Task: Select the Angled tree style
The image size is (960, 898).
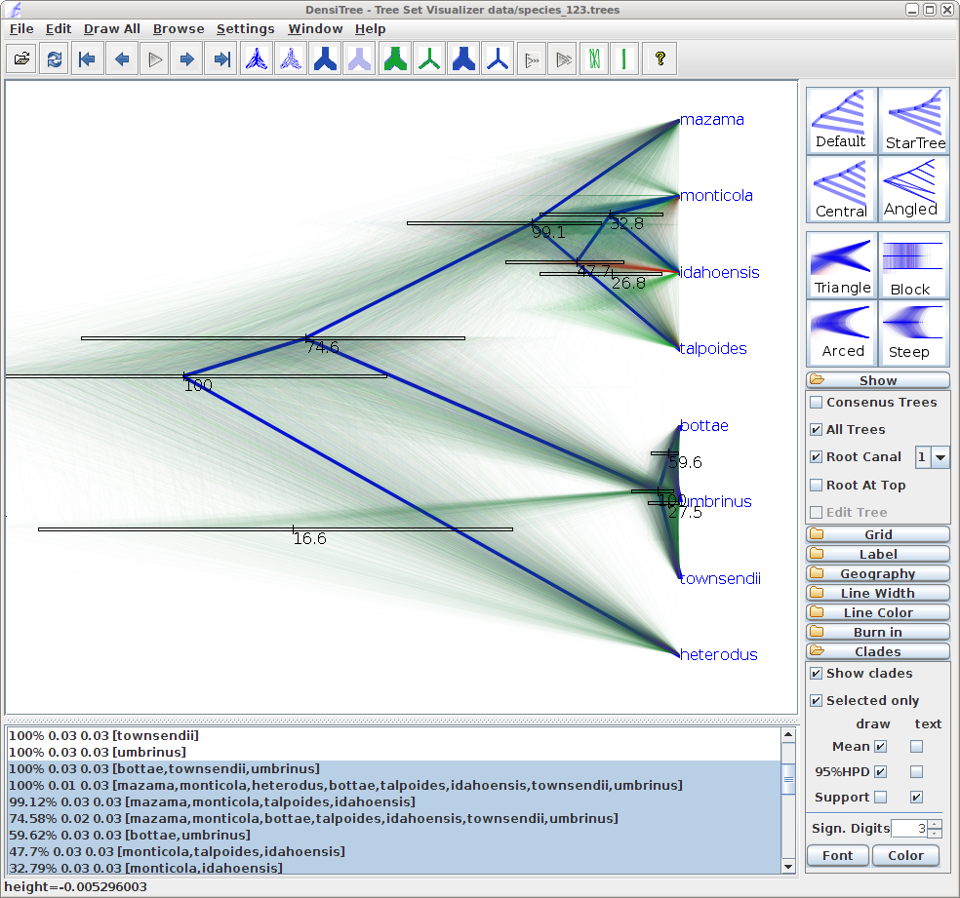Action: (914, 188)
